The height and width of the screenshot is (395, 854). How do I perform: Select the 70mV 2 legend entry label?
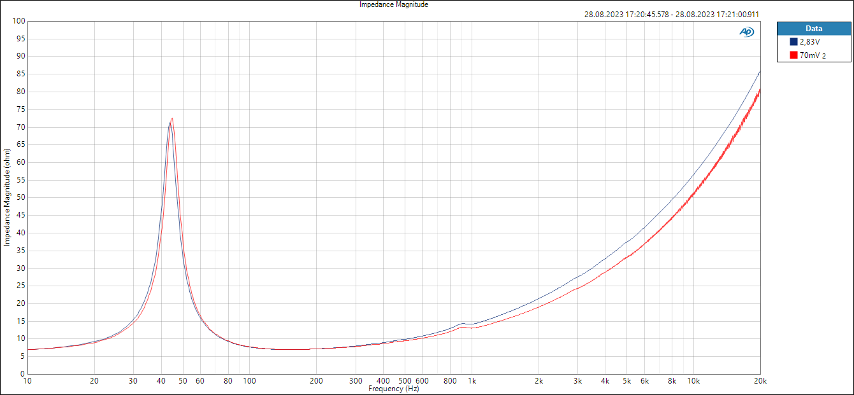[813, 55]
